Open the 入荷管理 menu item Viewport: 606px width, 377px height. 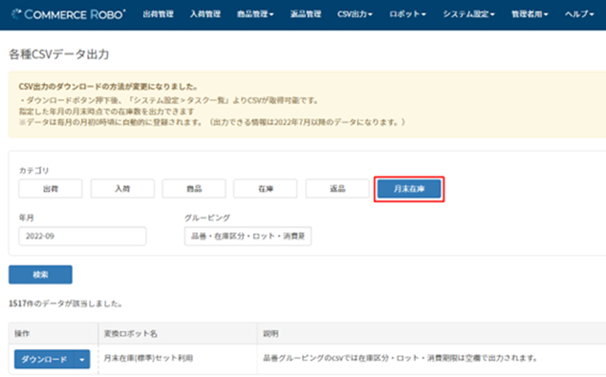click(x=206, y=14)
